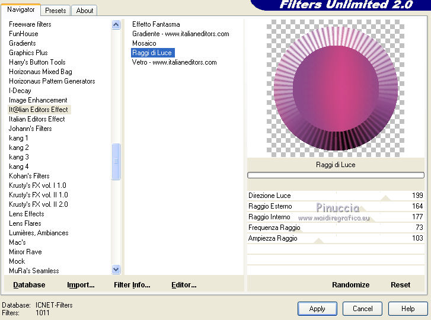This screenshot has height=320, width=431.
Task: Select It@lian Editors Effect category
Action: click(x=38, y=110)
